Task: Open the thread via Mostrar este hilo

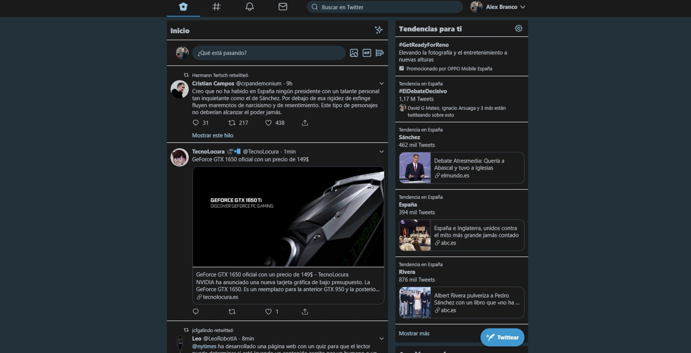Action: 213,135
